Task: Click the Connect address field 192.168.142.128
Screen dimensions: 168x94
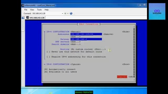Action: (47, 13)
